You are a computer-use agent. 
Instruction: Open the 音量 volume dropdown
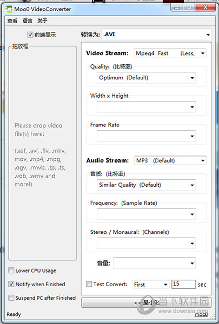point(155,263)
